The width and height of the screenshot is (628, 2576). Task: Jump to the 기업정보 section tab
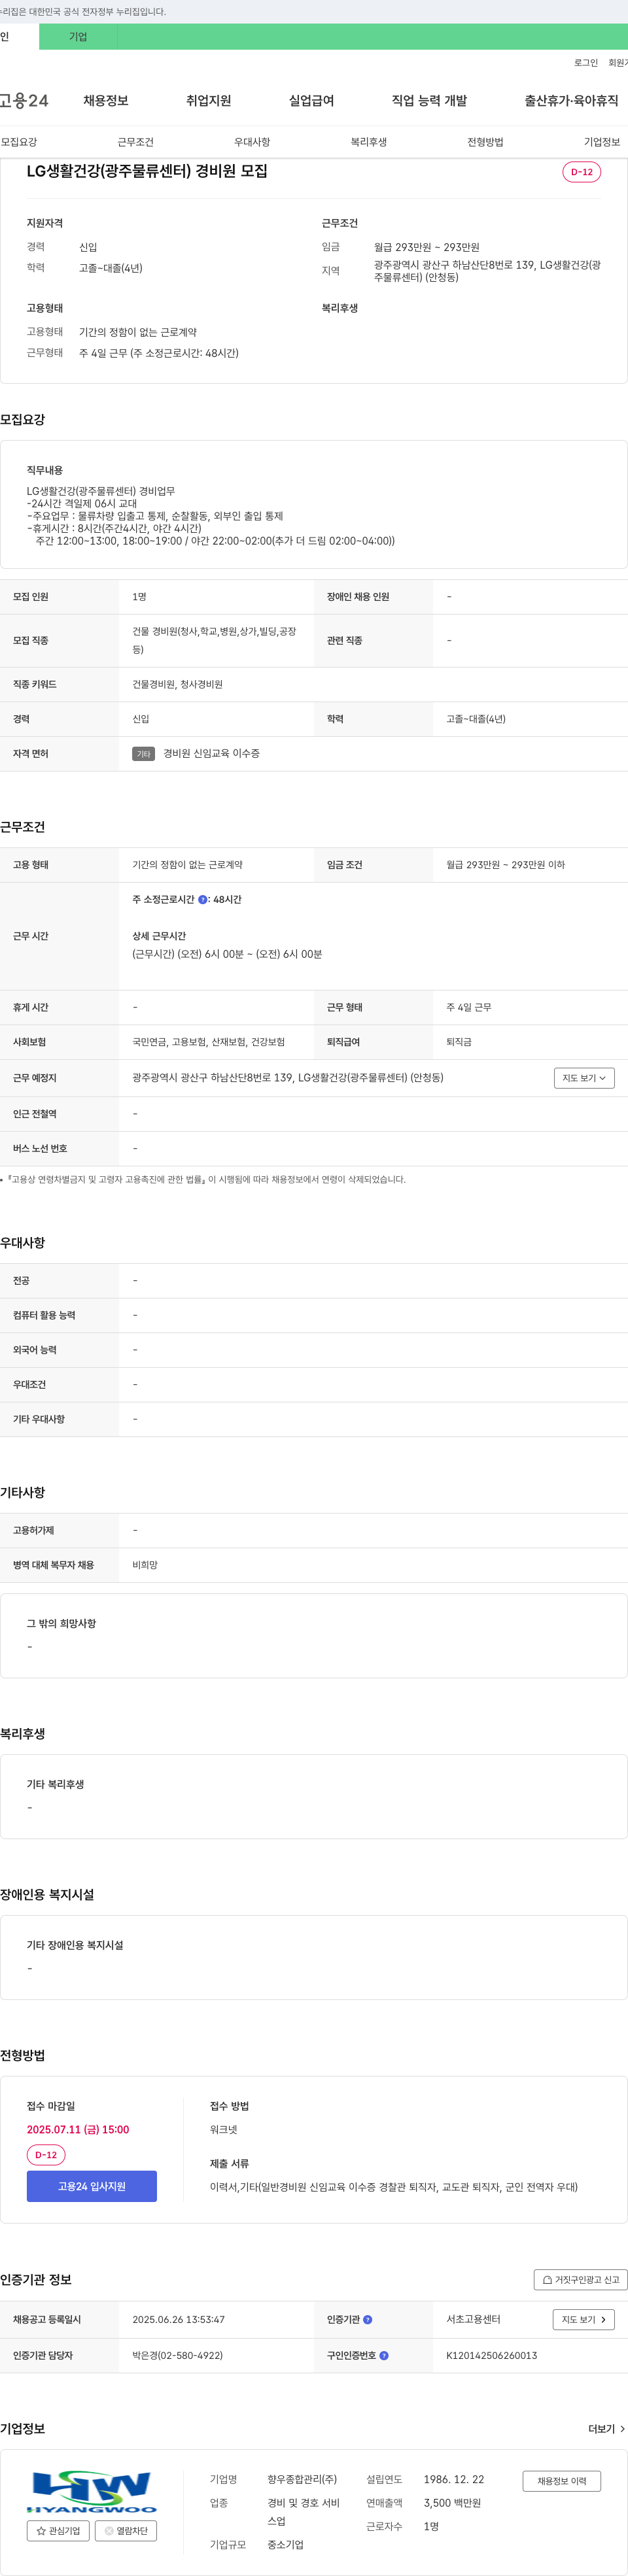[x=602, y=142]
